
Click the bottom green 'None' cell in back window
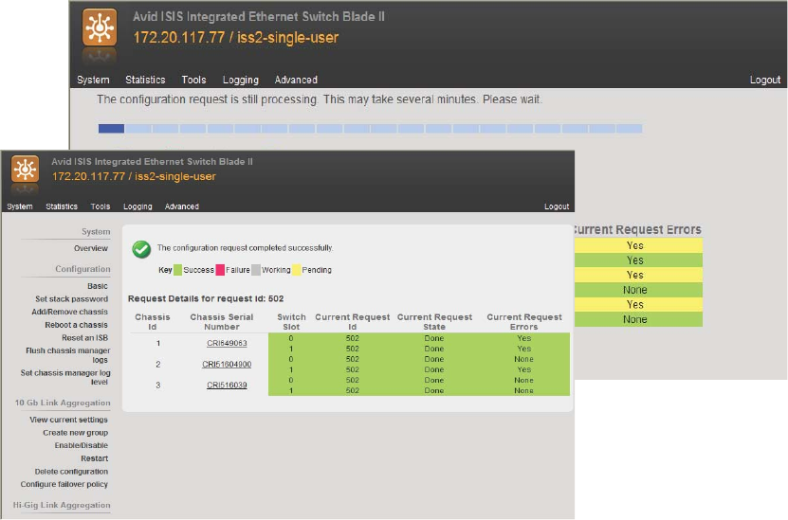[x=638, y=319]
